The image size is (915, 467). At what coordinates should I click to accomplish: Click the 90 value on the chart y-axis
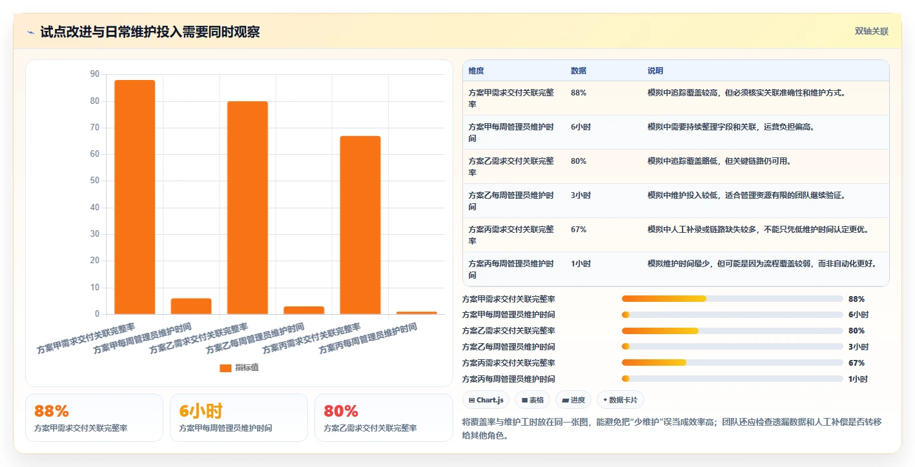pos(95,74)
